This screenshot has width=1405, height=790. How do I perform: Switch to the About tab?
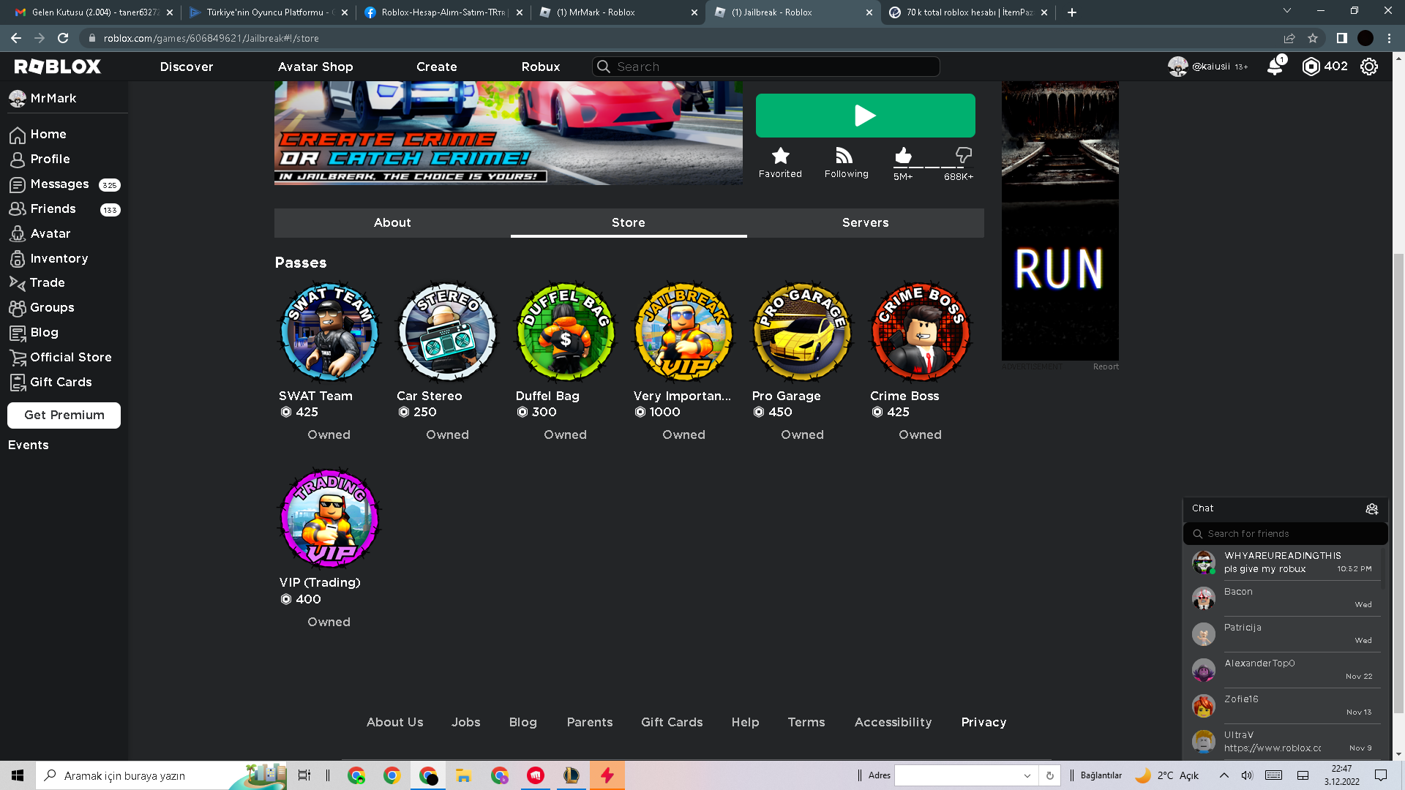pyautogui.click(x=392, y=223)
